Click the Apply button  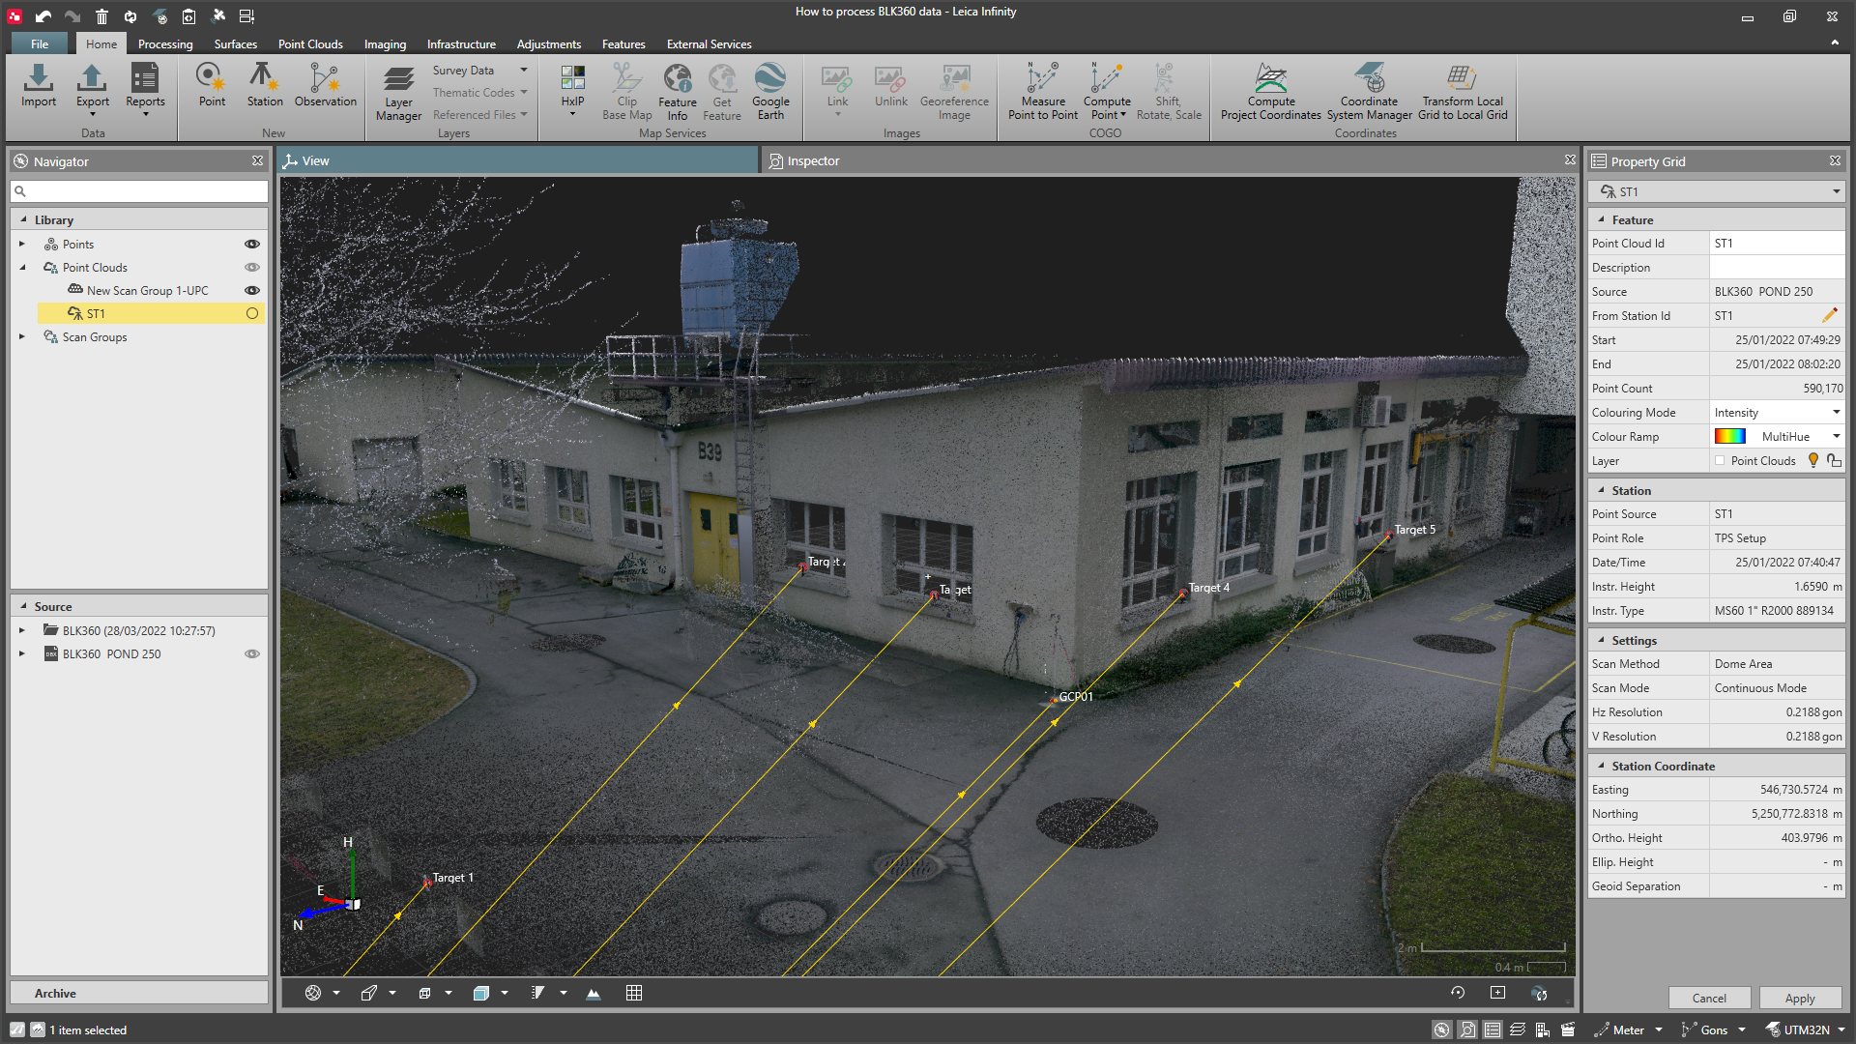pyautogui.click(x=1799, y=998)
